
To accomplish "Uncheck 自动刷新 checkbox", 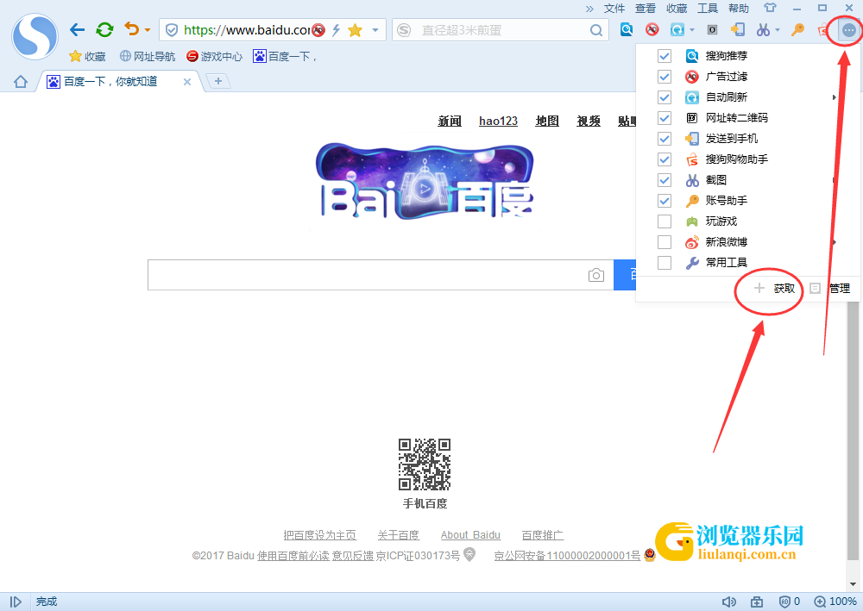I will pos(665,97).
